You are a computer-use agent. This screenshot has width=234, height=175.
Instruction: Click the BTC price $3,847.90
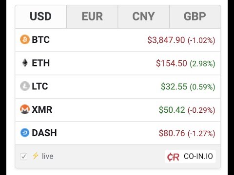(x=166, y=40)
